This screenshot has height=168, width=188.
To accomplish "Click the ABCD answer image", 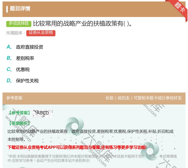I will coord(43,113).
